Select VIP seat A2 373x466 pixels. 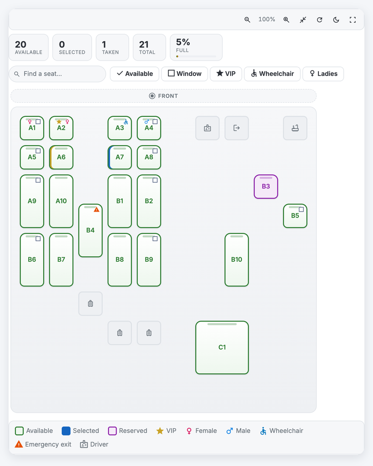click(x=61, y=128)
